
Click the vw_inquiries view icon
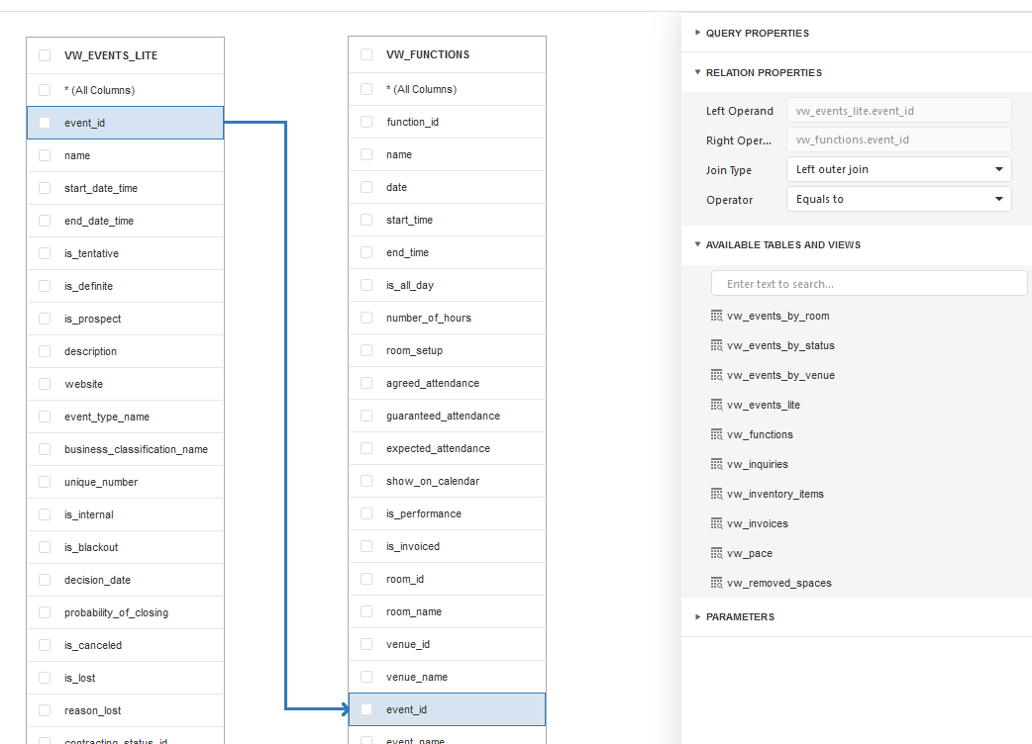pyautogui.click(x=716, y=464)
